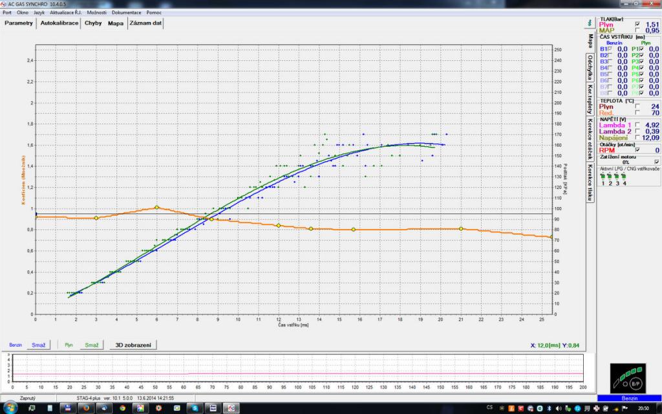The image size is (662, 414).
Task: Switch to the Autokalibrace tab
Action: pyautogui.click(x=59, y=23)
